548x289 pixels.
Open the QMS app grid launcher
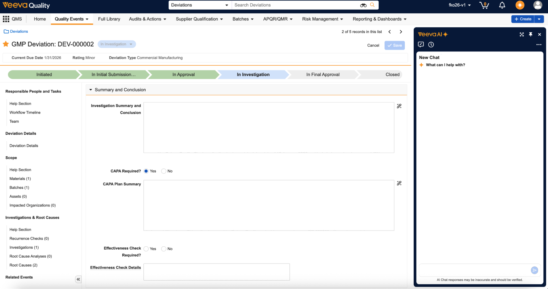point(6,19)
